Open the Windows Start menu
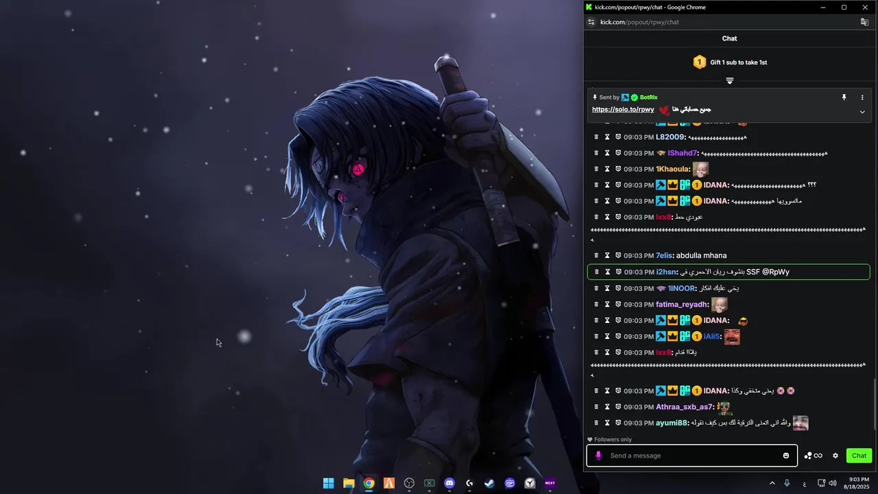This screenshot has width=878, height=494. pos(329,483)
